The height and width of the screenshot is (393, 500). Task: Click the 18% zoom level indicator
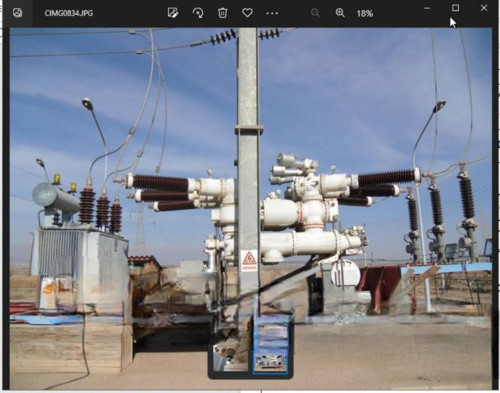pos(365,13)
